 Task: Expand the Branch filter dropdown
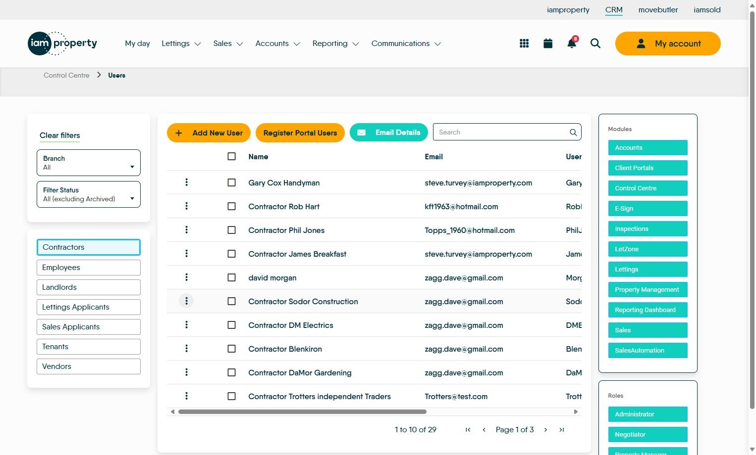(89, 163)
